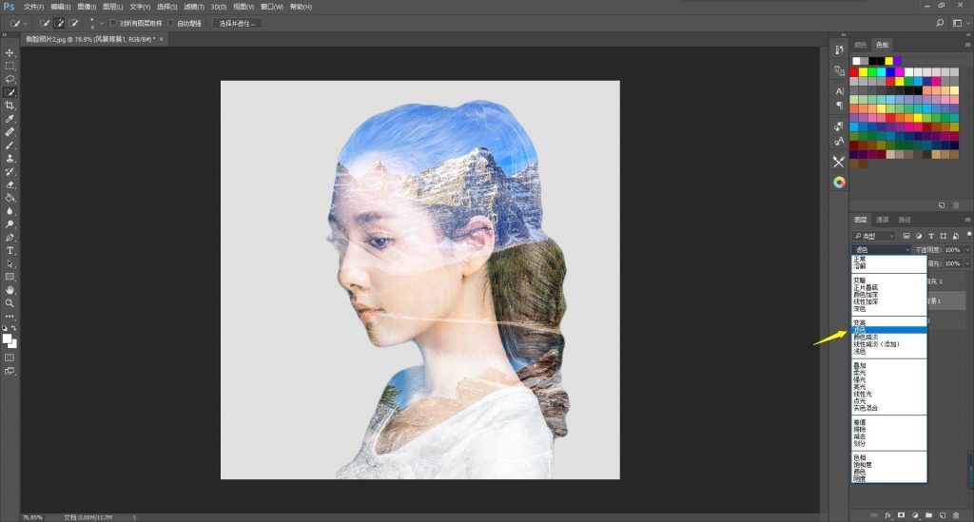Toggle the layer filter on/off switch

click(967, 234)
